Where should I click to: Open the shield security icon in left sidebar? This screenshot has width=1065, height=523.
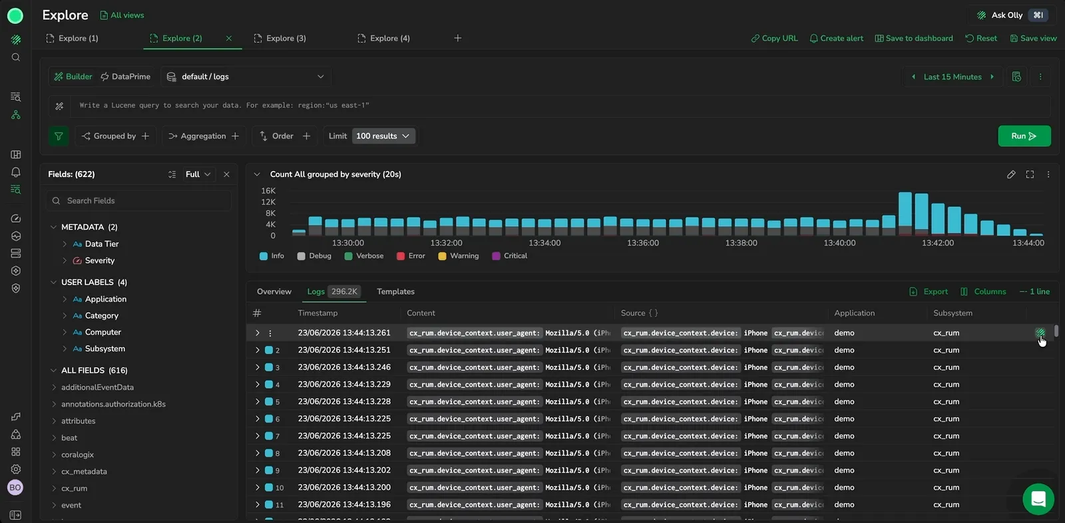pyautogui.click(x=16, y=288)
